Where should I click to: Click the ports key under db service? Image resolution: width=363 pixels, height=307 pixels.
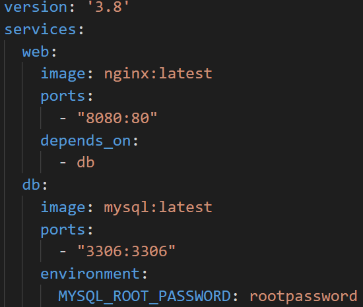[x=63, y=230]
